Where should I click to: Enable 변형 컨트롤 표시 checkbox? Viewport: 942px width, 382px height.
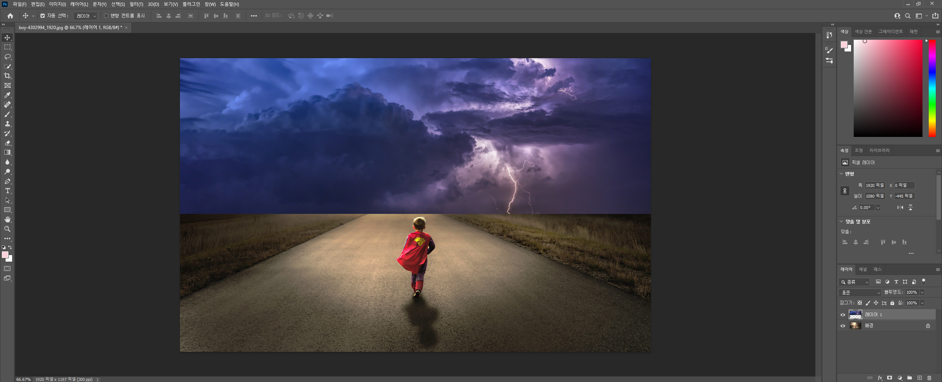point(106,16)
